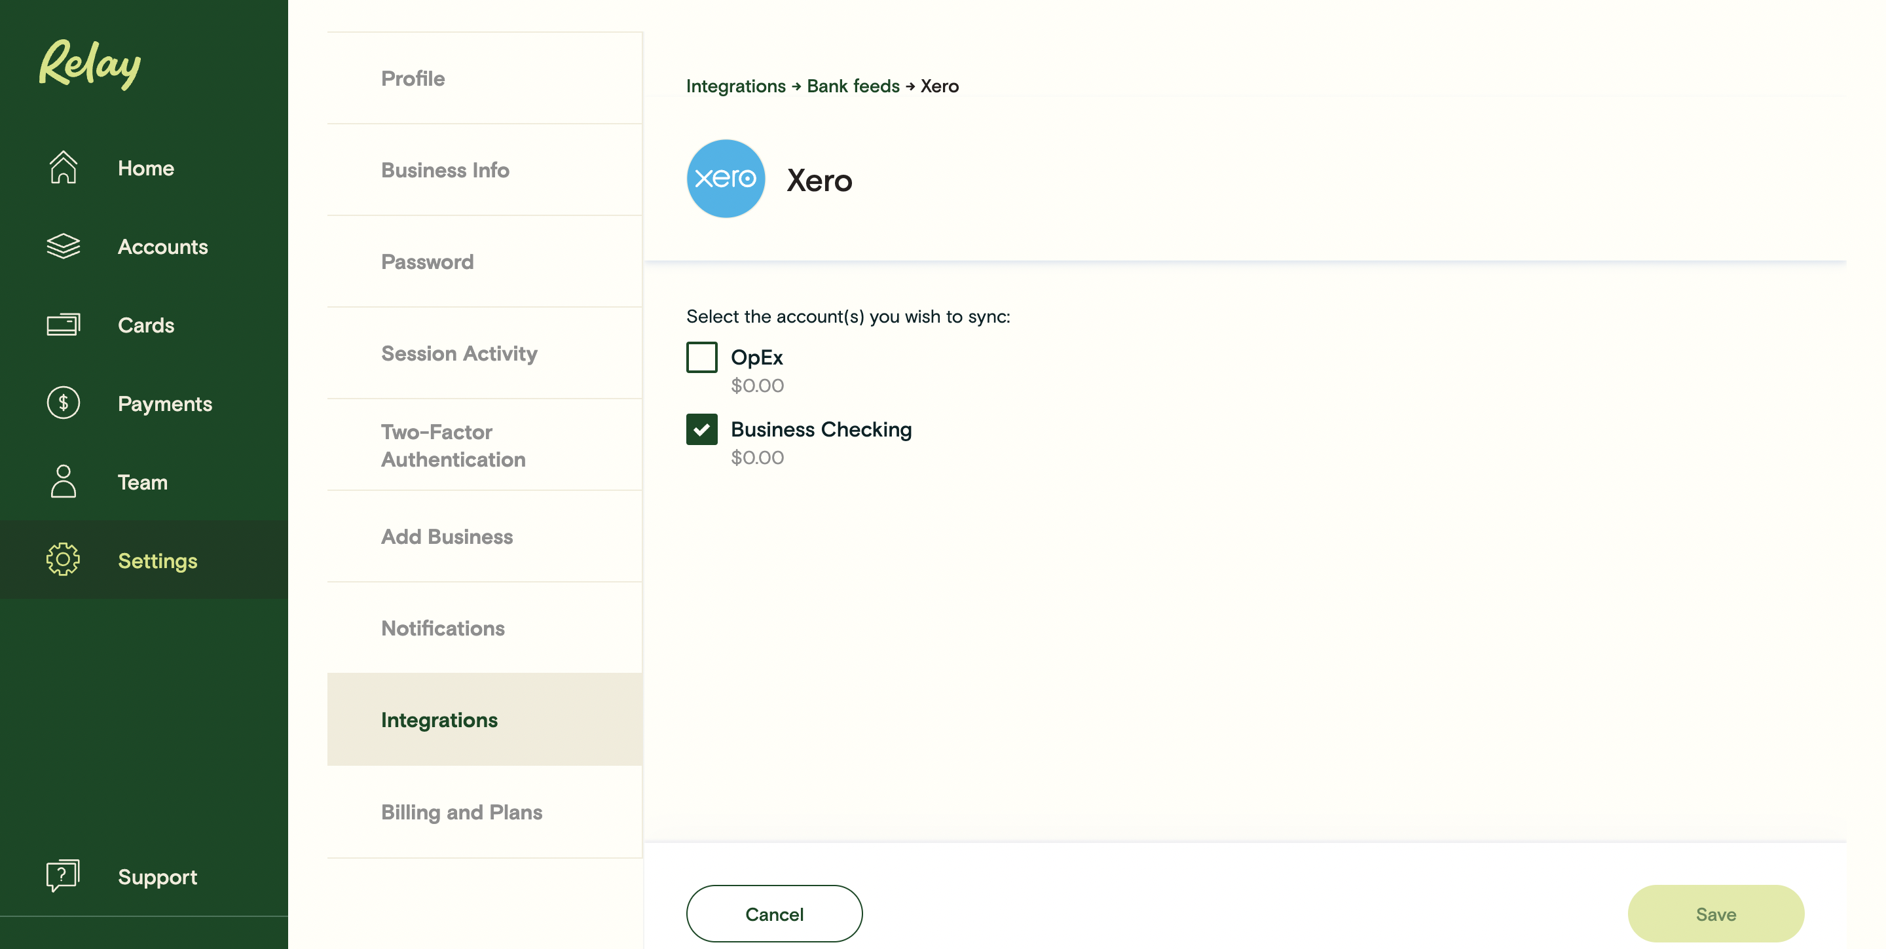Image resolution: width=1886 pixels, height=949 pixels.
Task: Click the Xero breadcrumb text
Action: click(x=939, y=86)
